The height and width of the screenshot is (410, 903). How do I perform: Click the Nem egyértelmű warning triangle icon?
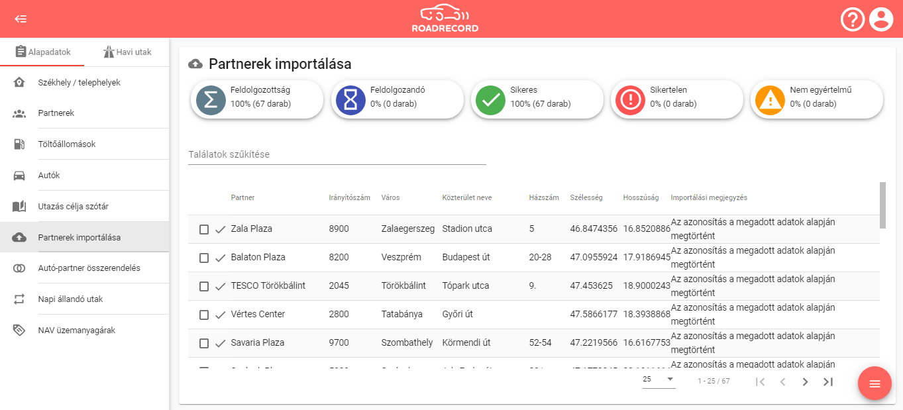point(769,100)
